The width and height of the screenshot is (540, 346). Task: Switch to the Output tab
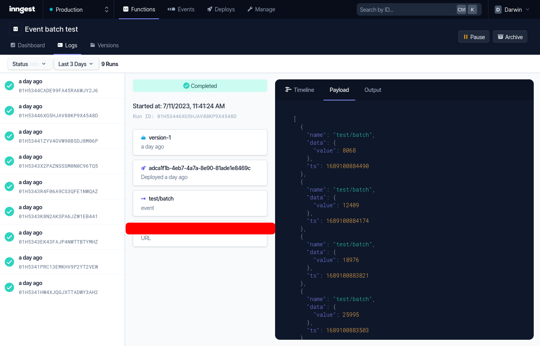(x=372, y=90)
